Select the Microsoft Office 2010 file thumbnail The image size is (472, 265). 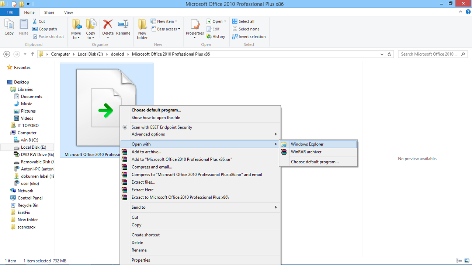pyautogui.click(x=106, y=110)
